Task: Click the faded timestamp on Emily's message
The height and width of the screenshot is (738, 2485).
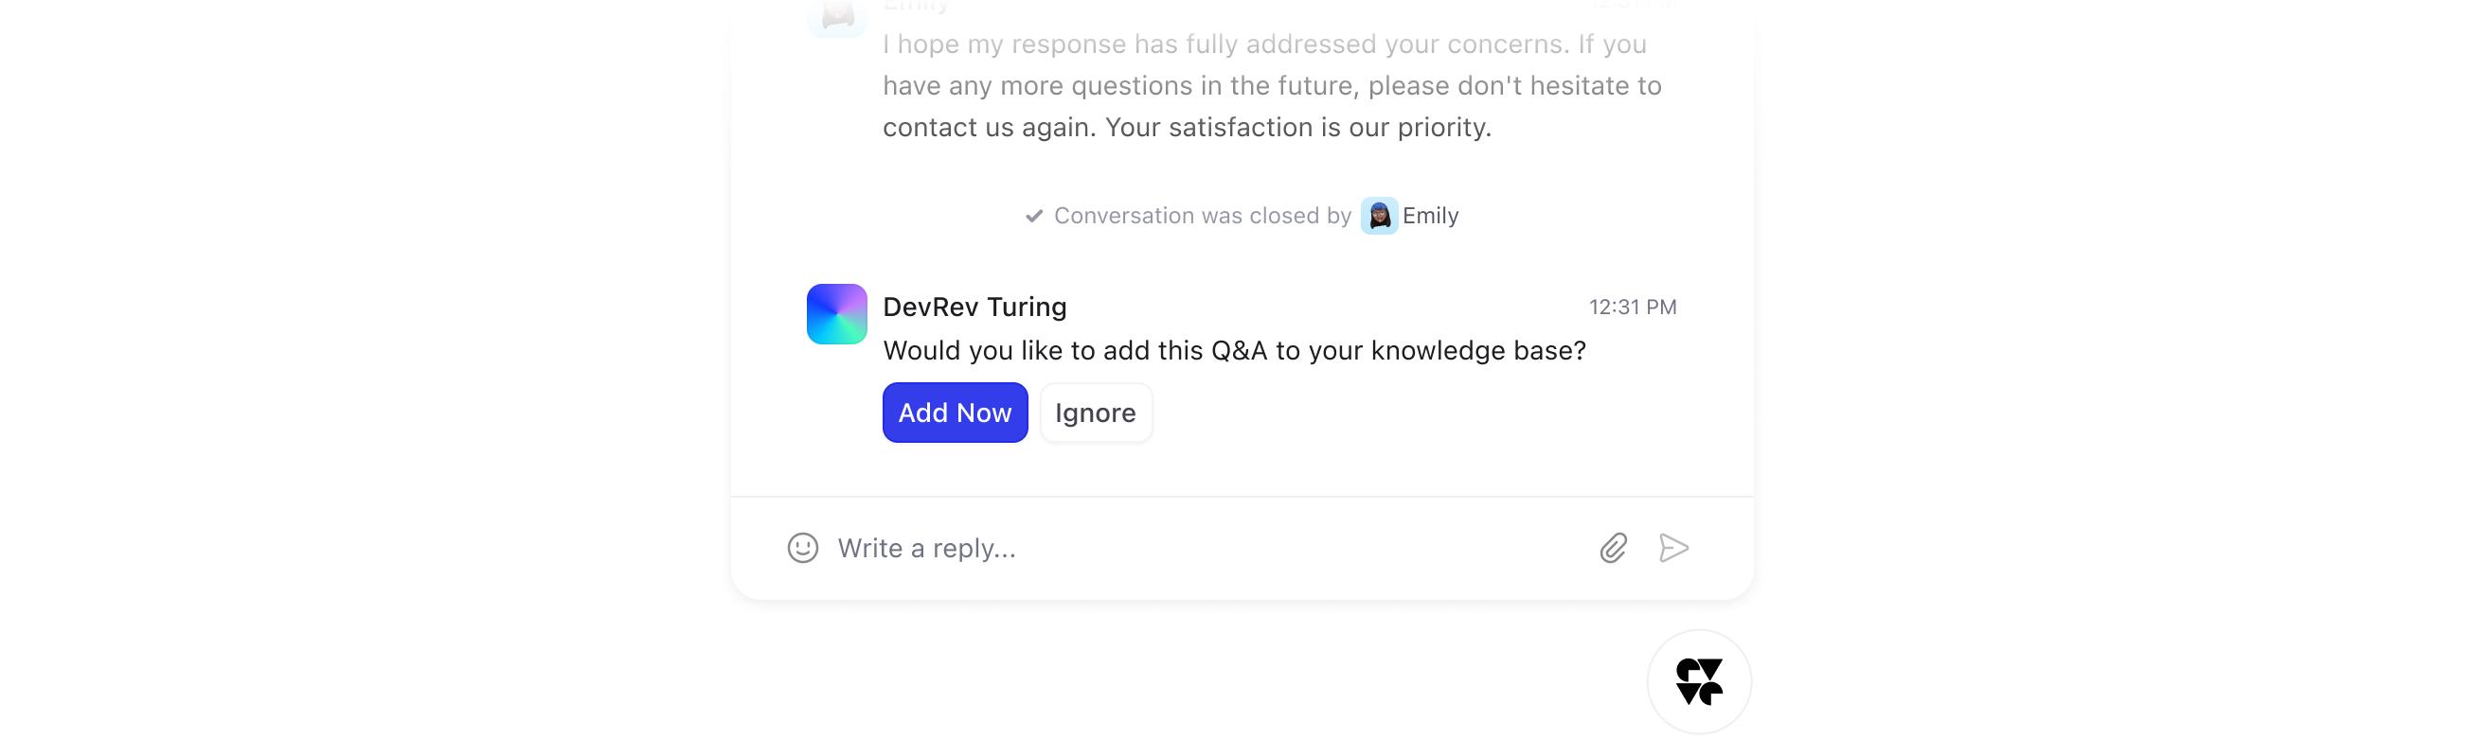Action: coord(1633,5)
